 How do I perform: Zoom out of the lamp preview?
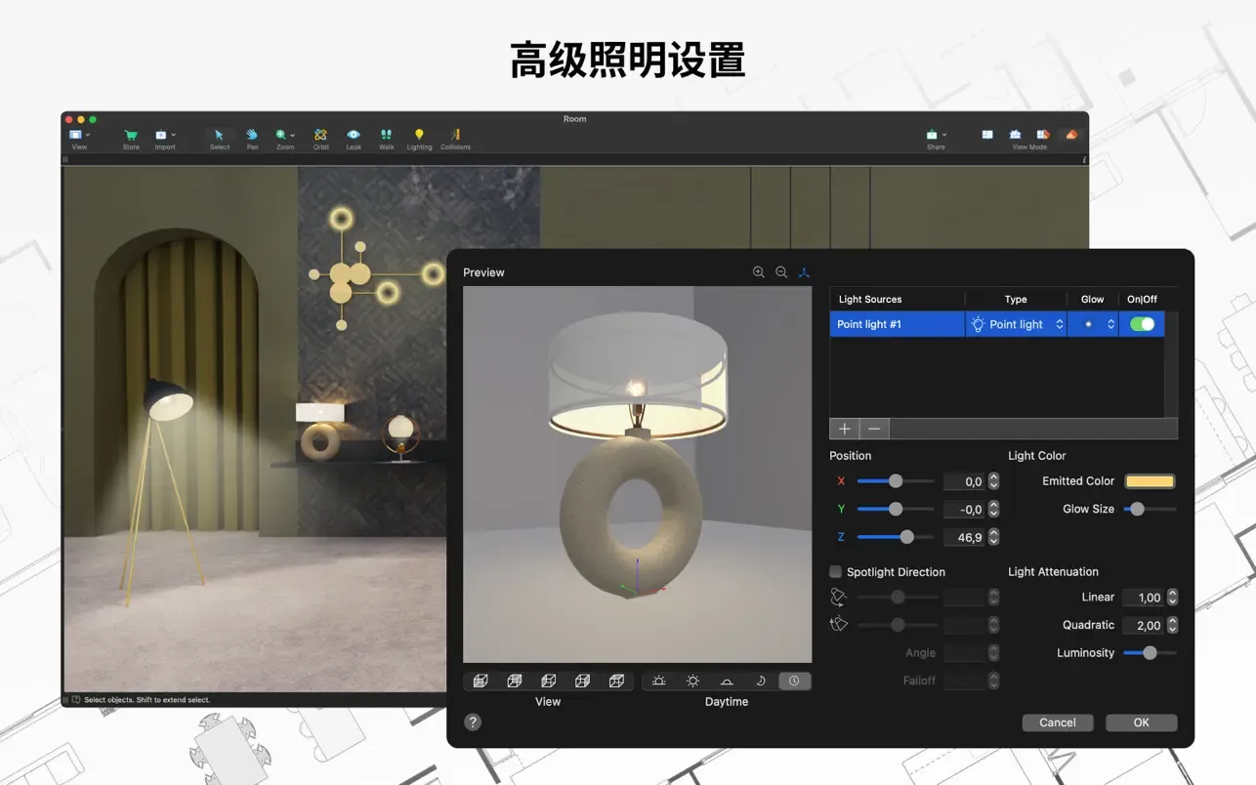click(781, 272)
